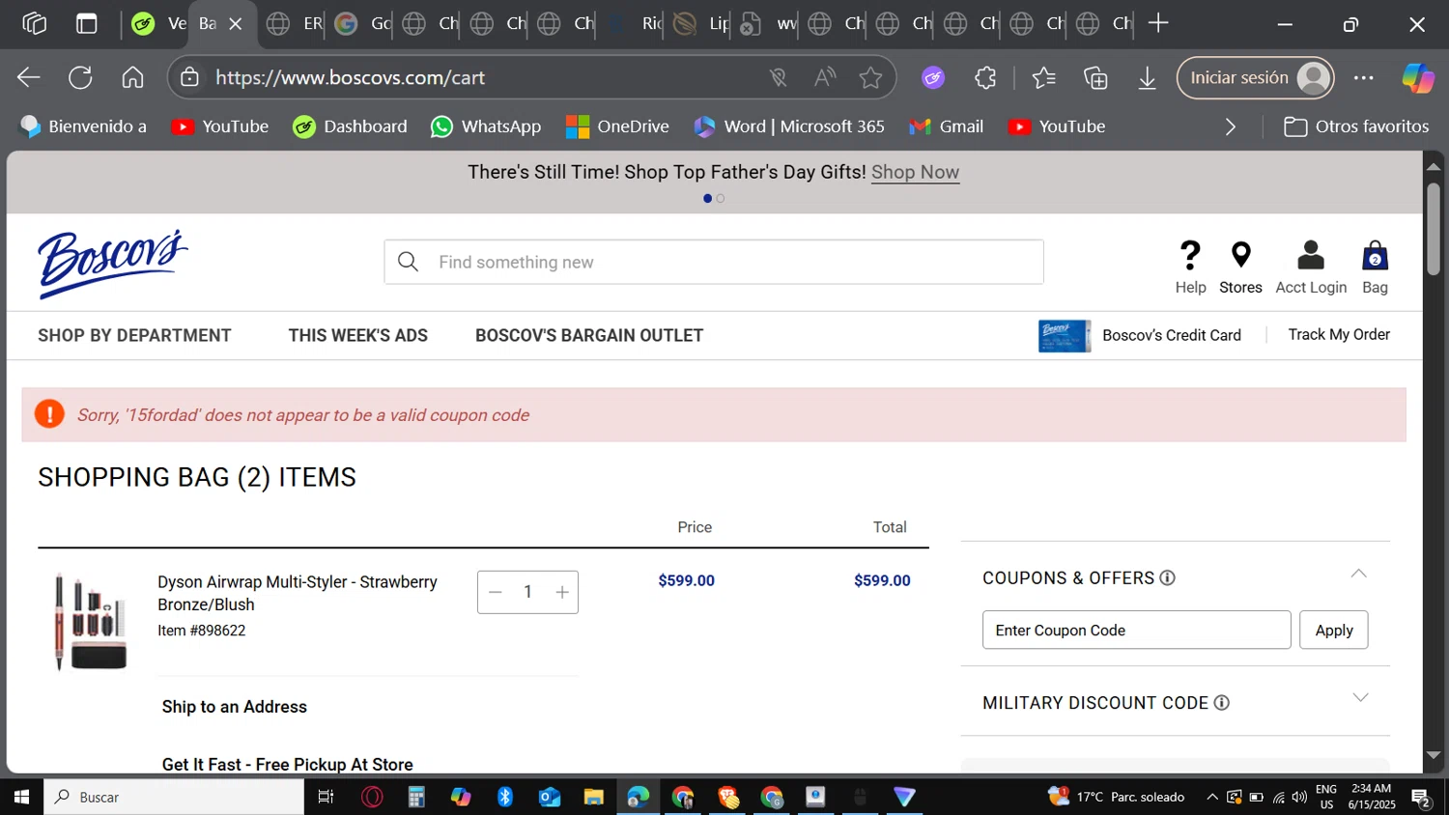Click the browser Back arrow
Viewport: 1449px width, 815px height.
tap(29, 78)
